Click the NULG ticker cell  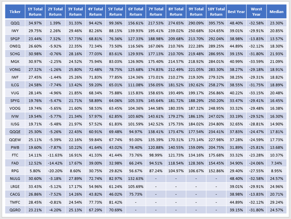pyautogui.click(x=12, y=179)
